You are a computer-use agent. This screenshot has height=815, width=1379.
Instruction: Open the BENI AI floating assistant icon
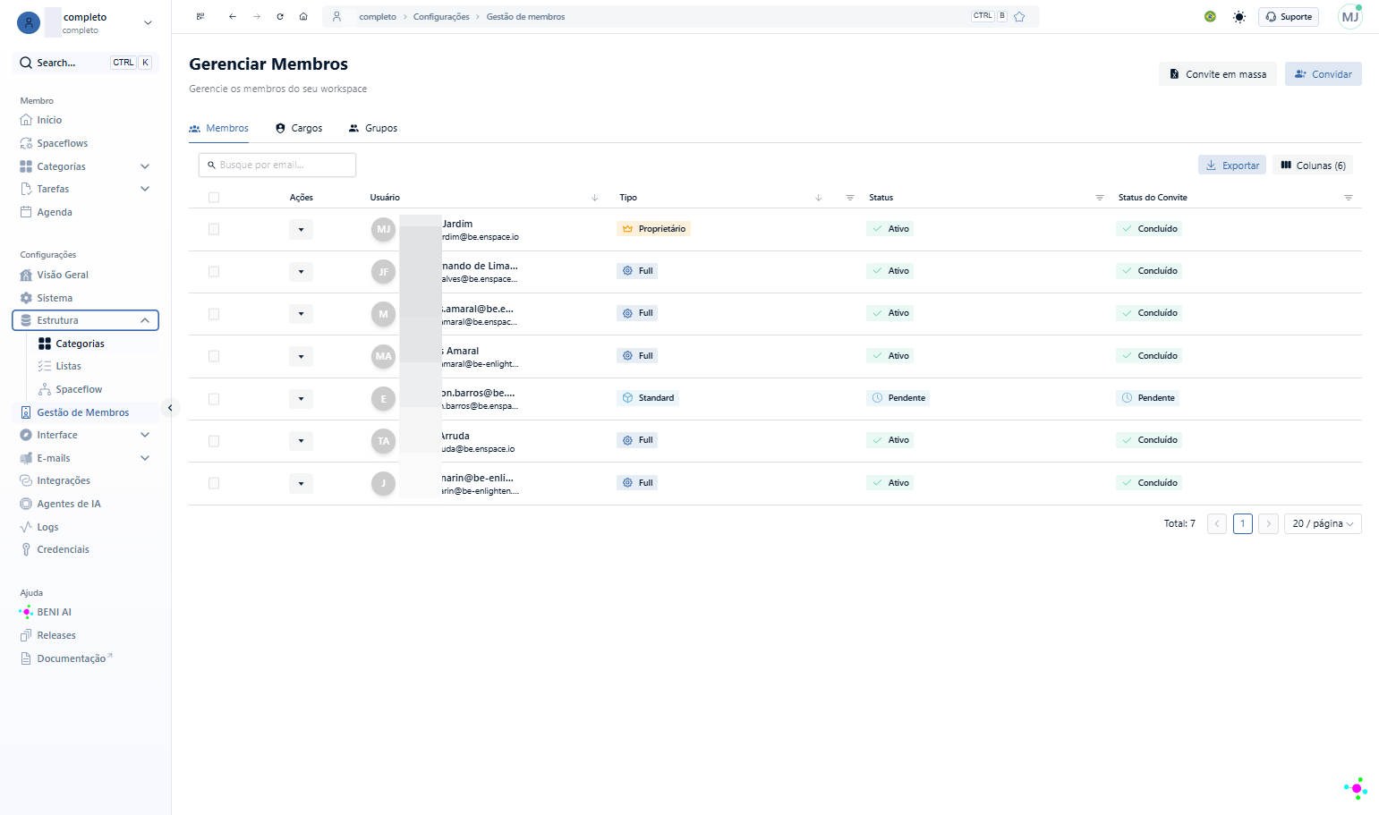(1356, 788)
